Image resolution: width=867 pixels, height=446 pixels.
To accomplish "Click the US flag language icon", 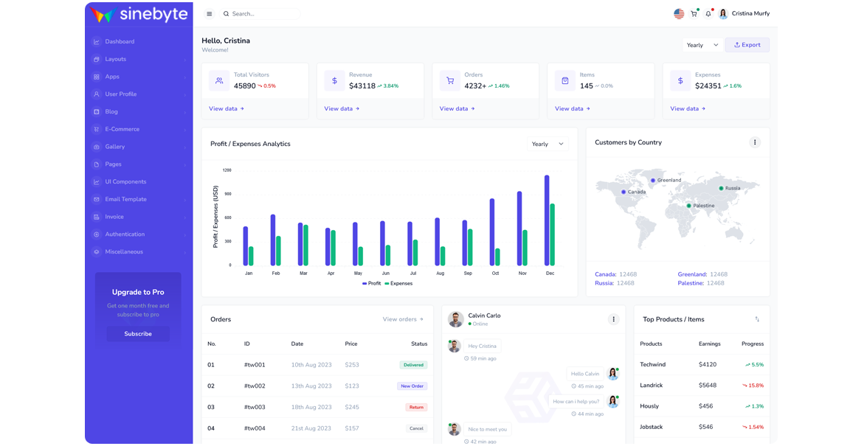I will click(679, 14).
